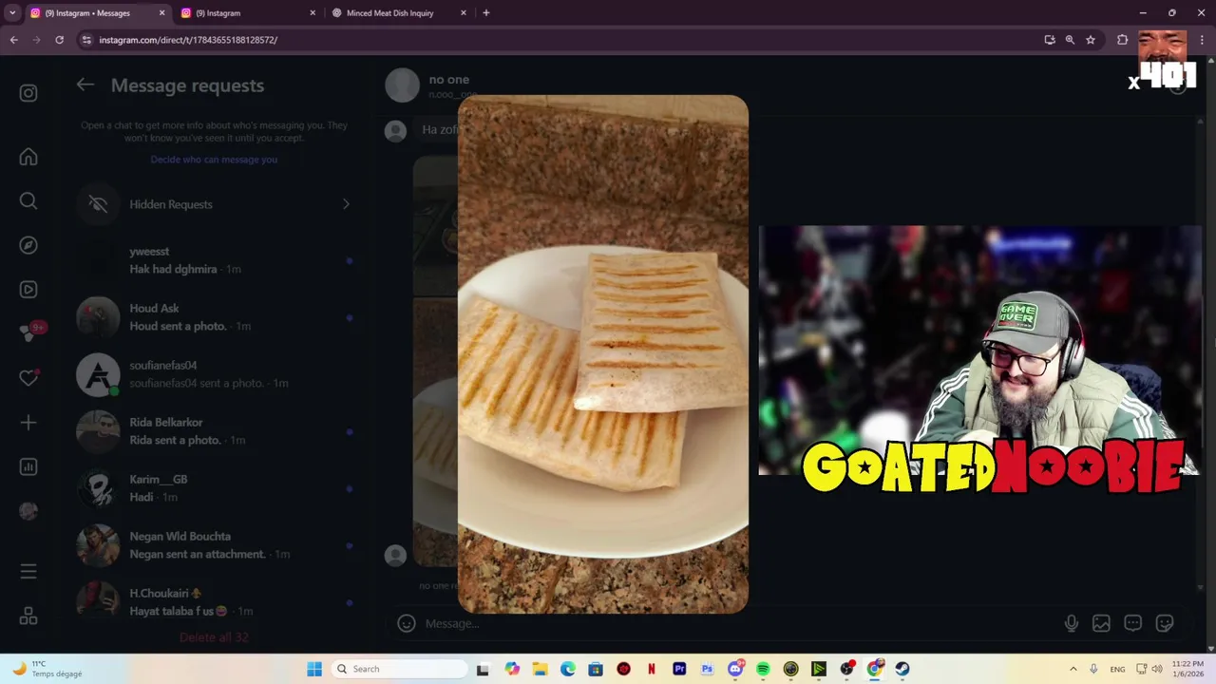The height and width of the screenshot is (684, 1216).
Task: Open Notifications heart icon
Action: pos(28,377)
